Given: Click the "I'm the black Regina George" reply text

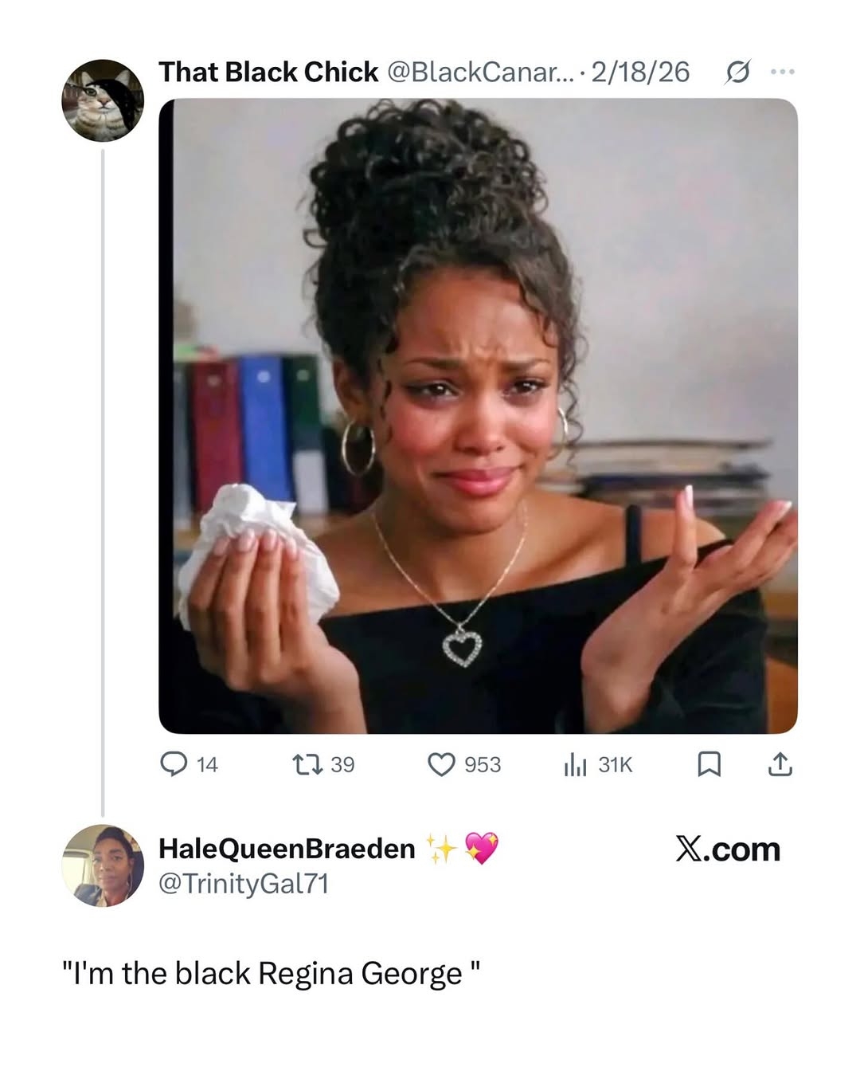Looking at the screenshot, I should [272, 973].
